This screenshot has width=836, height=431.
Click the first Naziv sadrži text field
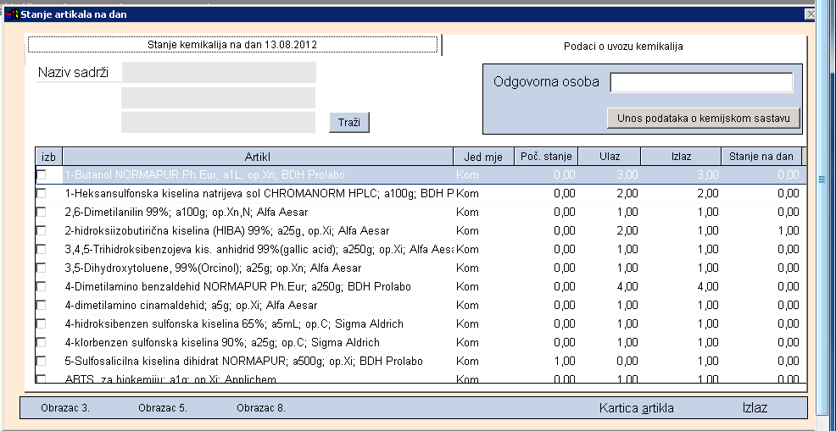219,73
